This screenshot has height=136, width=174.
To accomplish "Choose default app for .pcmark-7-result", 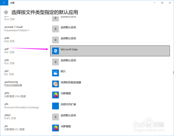I will [68, 27].
